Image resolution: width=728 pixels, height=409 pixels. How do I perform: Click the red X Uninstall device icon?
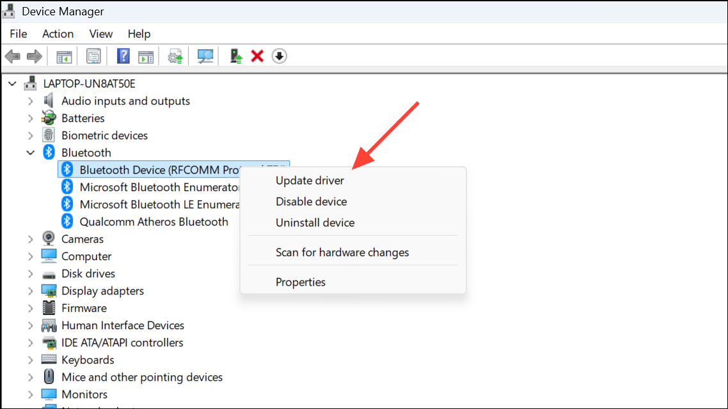(257, 57)
